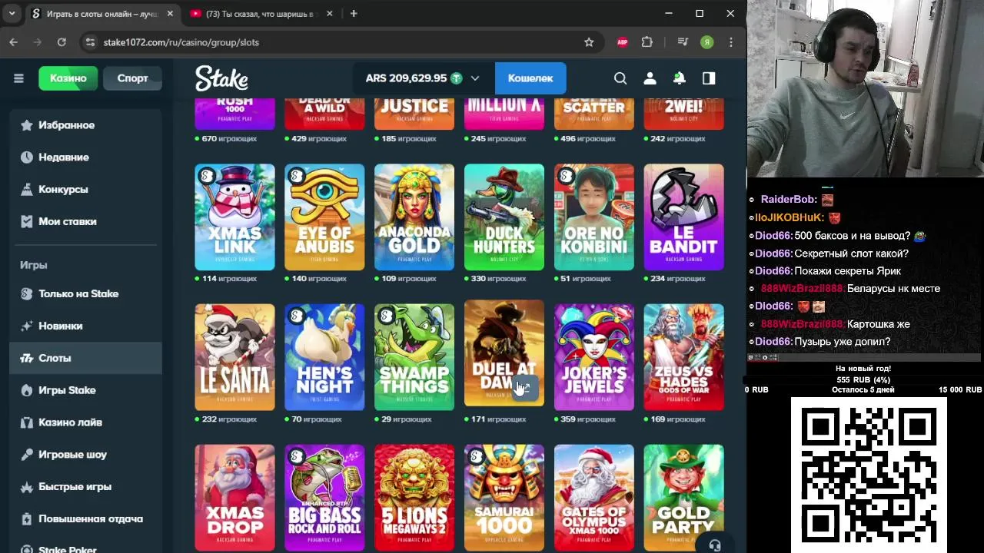Image resolution: width=984 pixels, height=553 pixels.
Task: Open the user profile icon
Action: click(x=650, y=78)
